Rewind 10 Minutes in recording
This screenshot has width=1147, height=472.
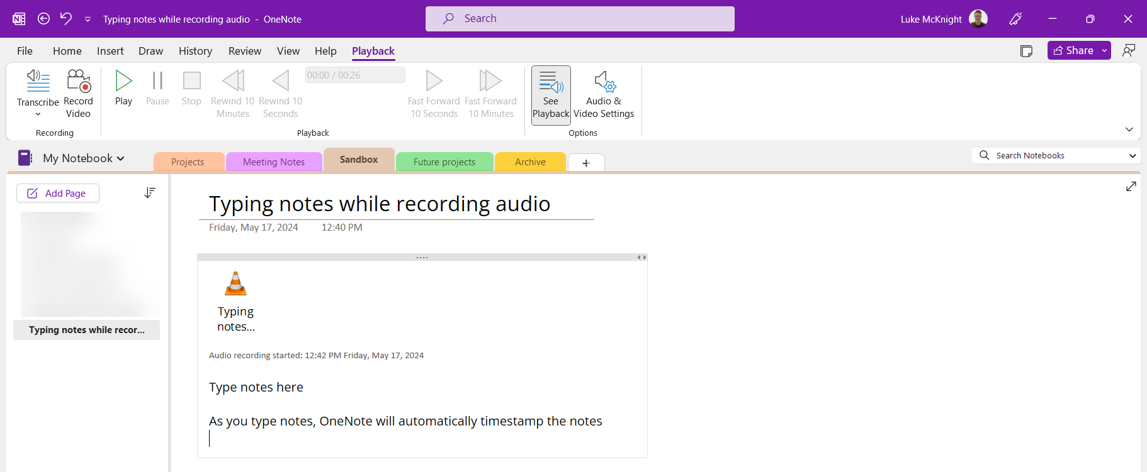(233, 94)
